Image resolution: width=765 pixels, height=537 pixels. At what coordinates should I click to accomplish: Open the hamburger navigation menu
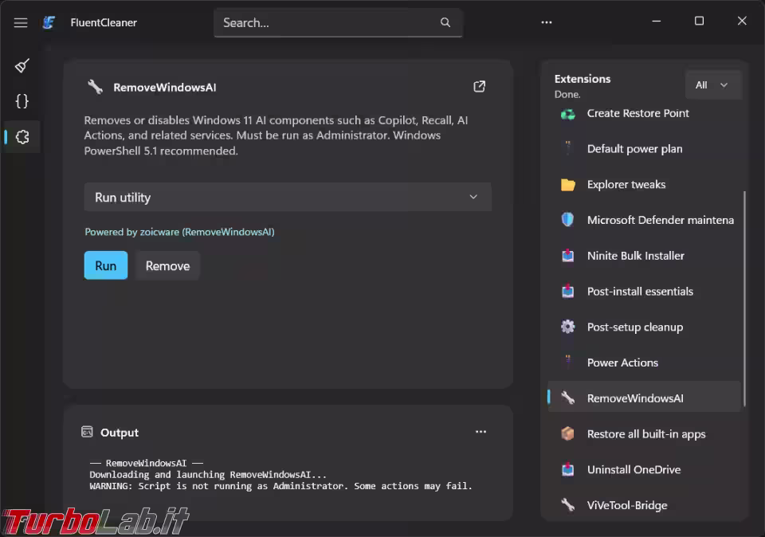click(21, 22)
